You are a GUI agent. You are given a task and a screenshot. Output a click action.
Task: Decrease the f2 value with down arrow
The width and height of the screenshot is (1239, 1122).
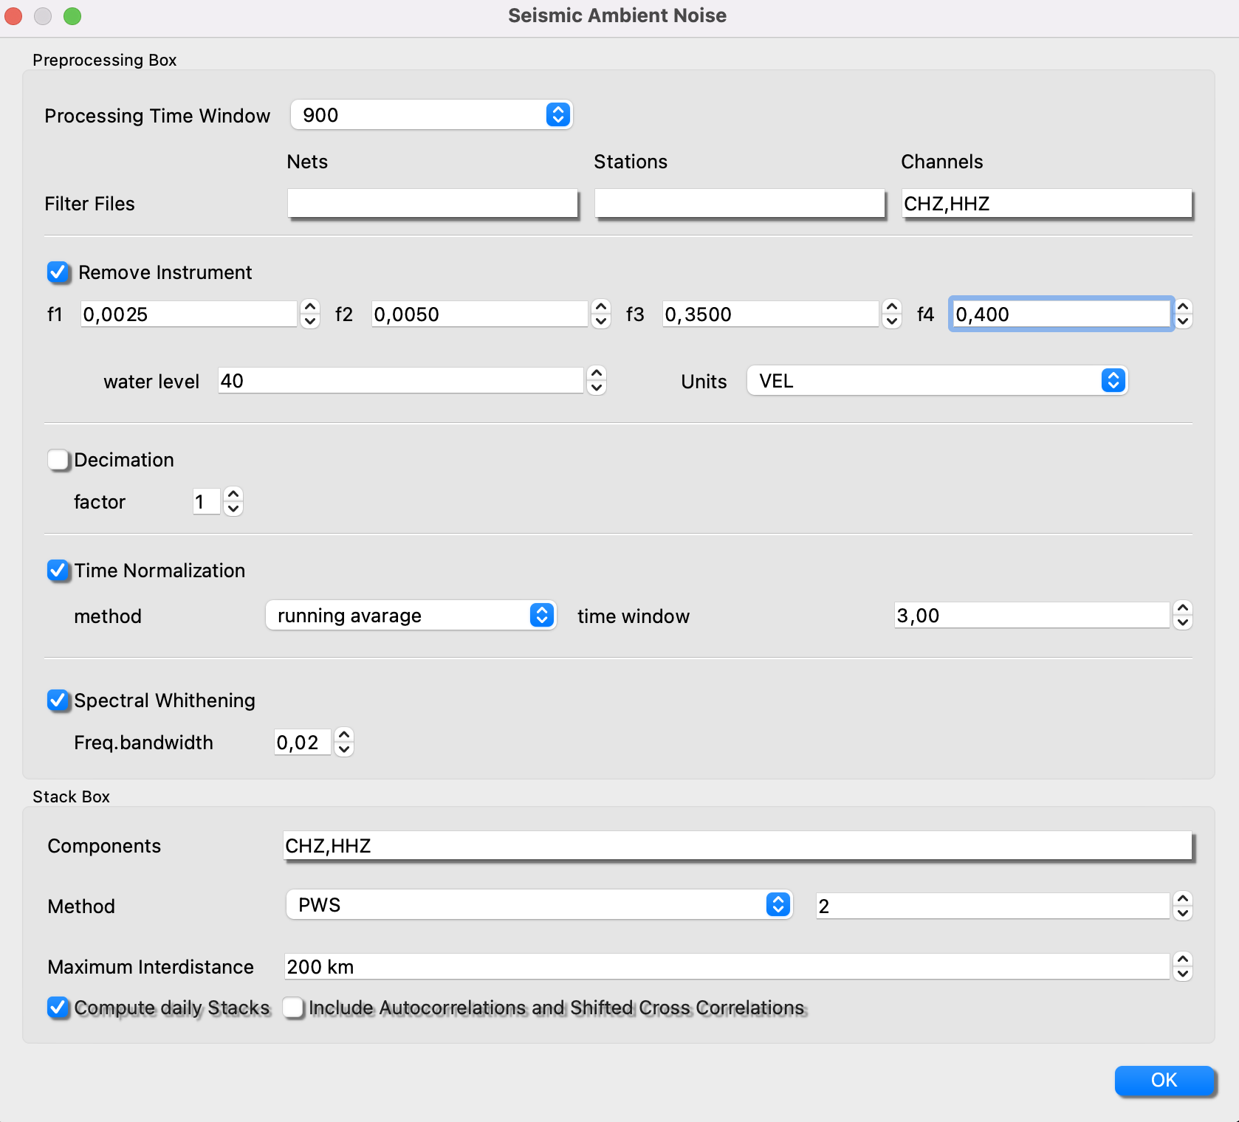(601, 322)
